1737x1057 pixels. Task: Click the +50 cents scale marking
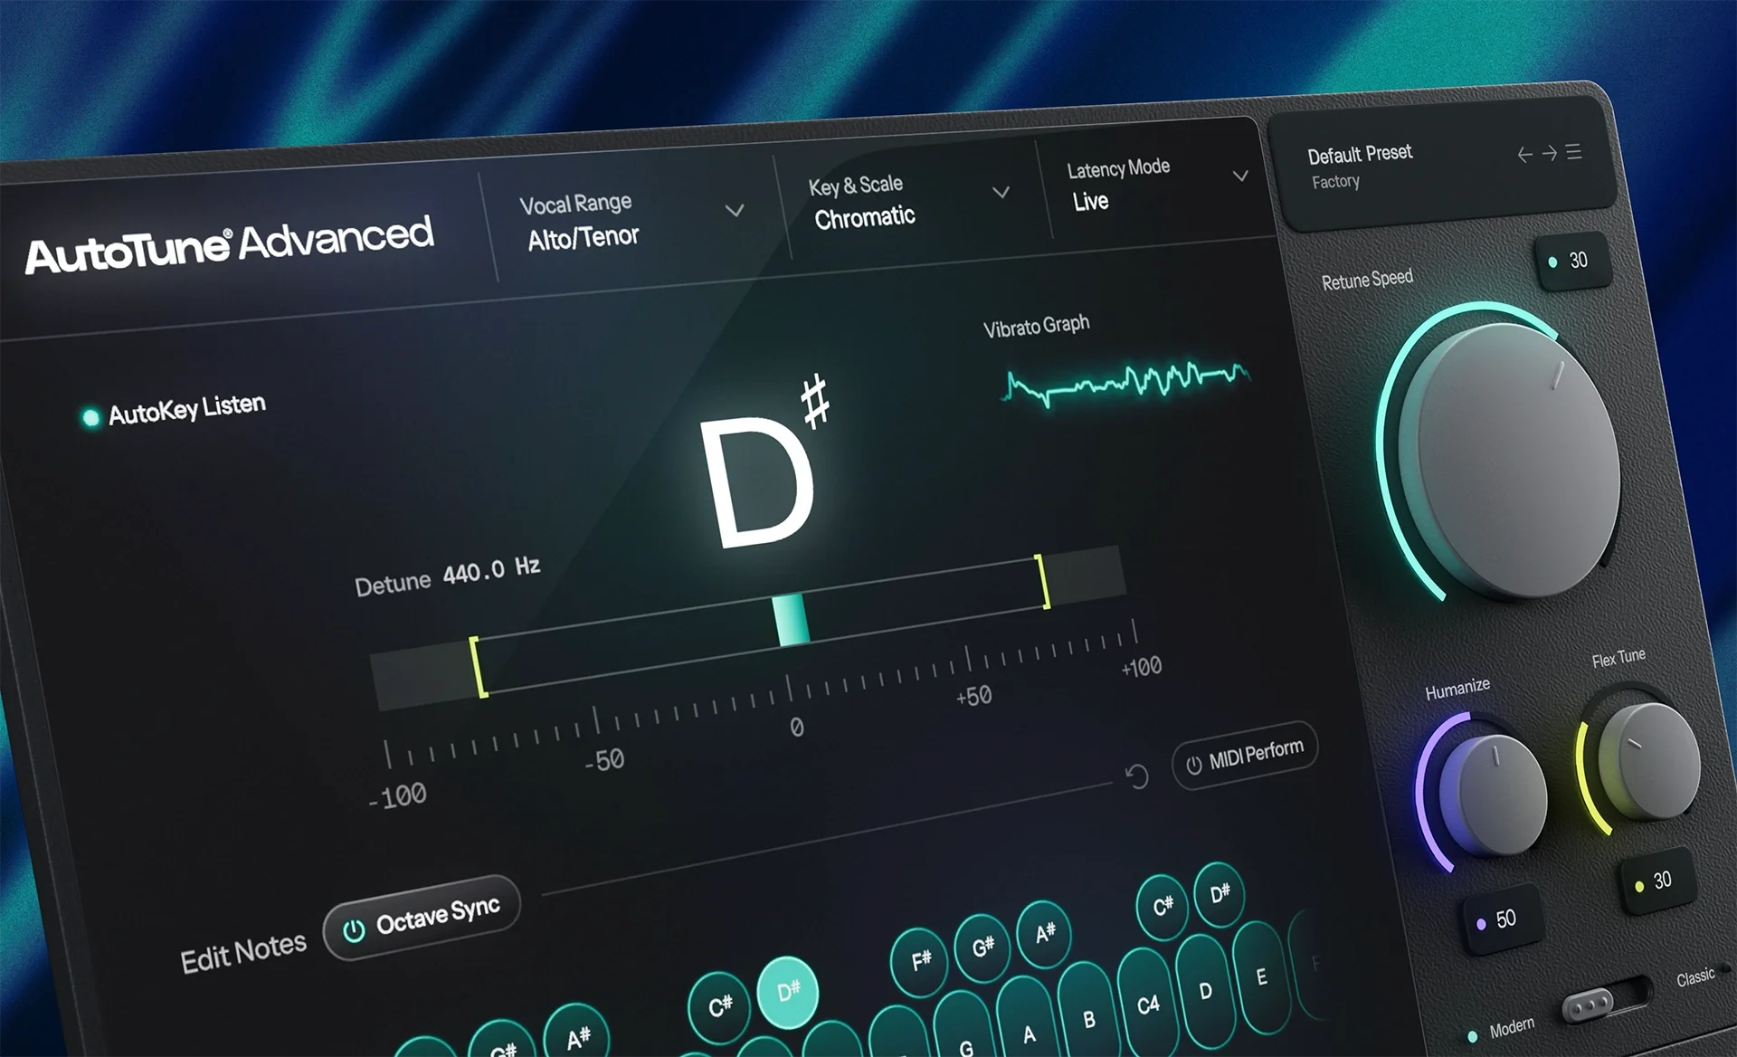pyautogui.click(x=973, y=697)
